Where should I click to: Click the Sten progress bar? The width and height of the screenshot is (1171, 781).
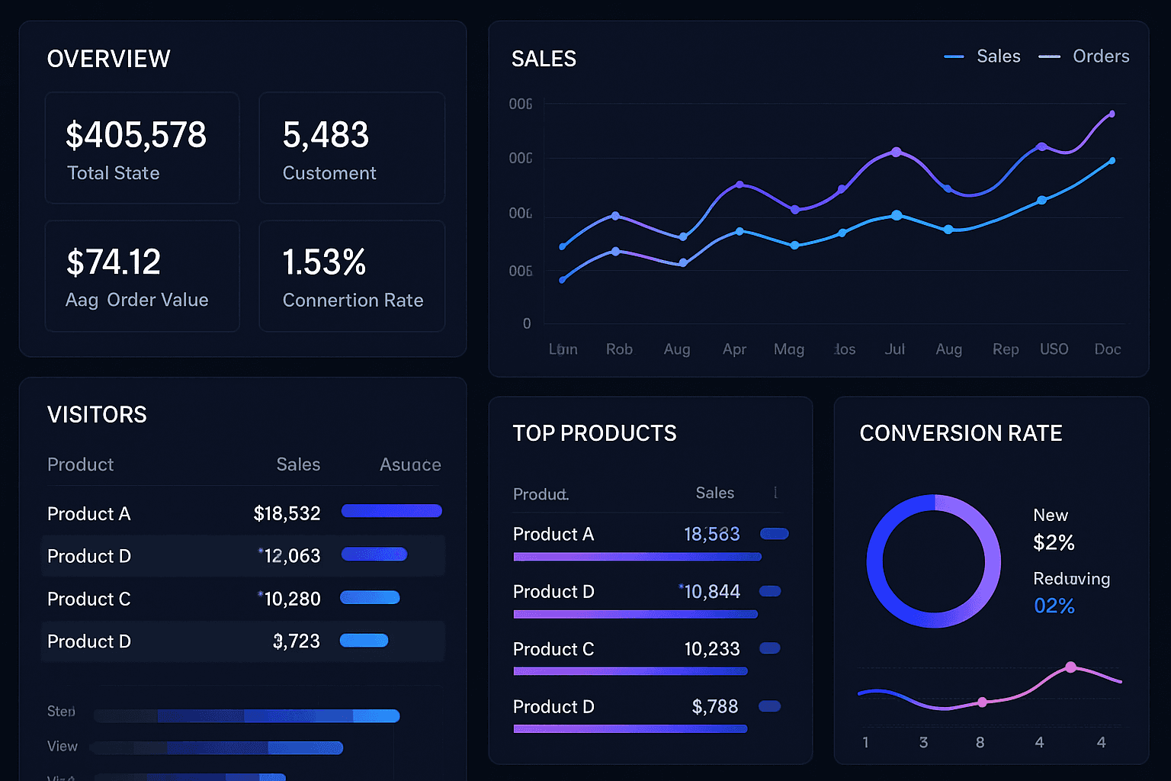pos(246,715)
